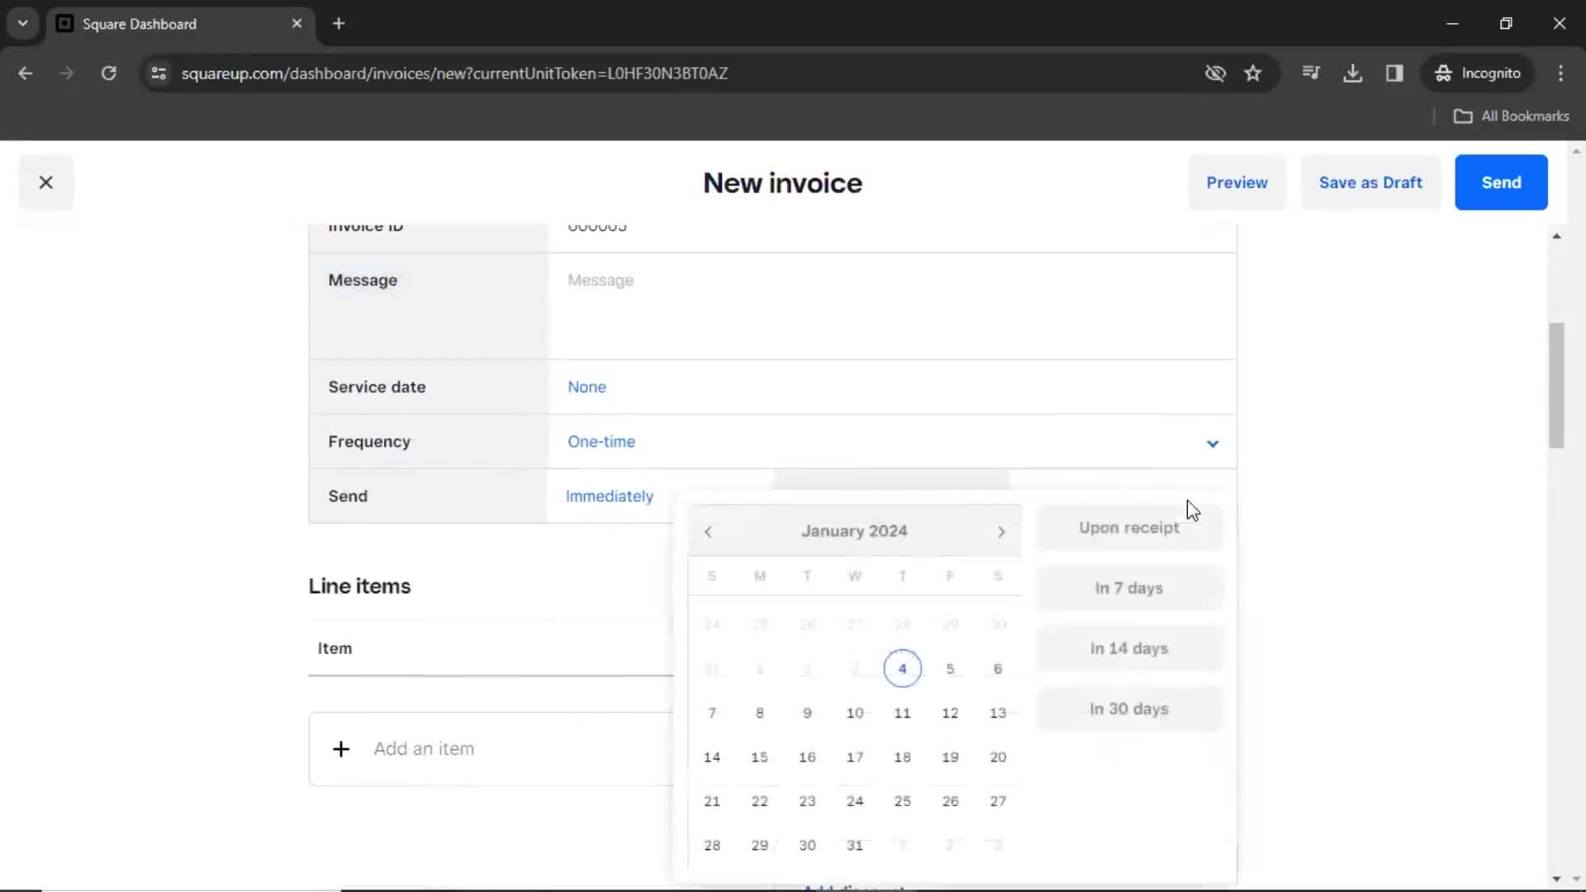
Task: Select 'In 7 days' payment option
Action: click(x=1128, y=587)
